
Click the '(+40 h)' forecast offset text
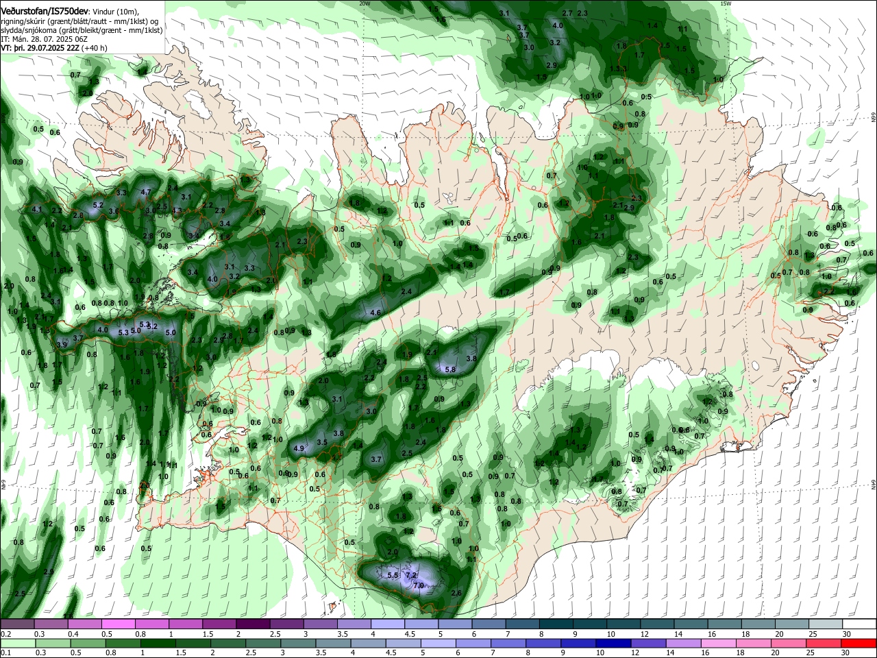(95, 48)
